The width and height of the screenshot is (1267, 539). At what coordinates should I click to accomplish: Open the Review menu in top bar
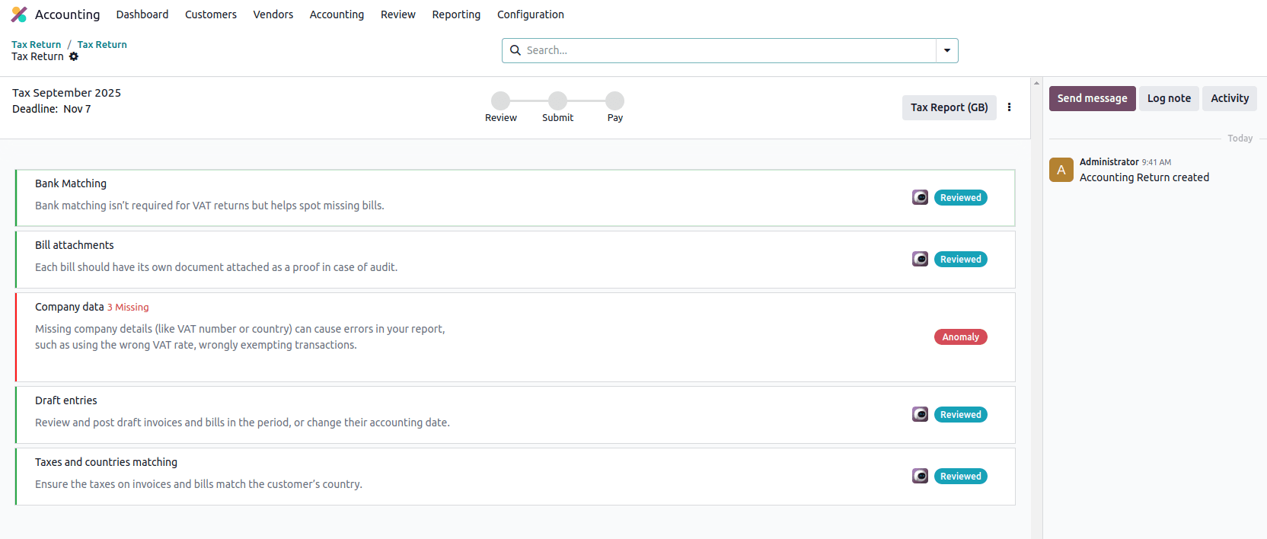398,14
